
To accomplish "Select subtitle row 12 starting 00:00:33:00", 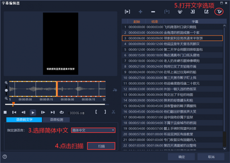I will 172,89.
